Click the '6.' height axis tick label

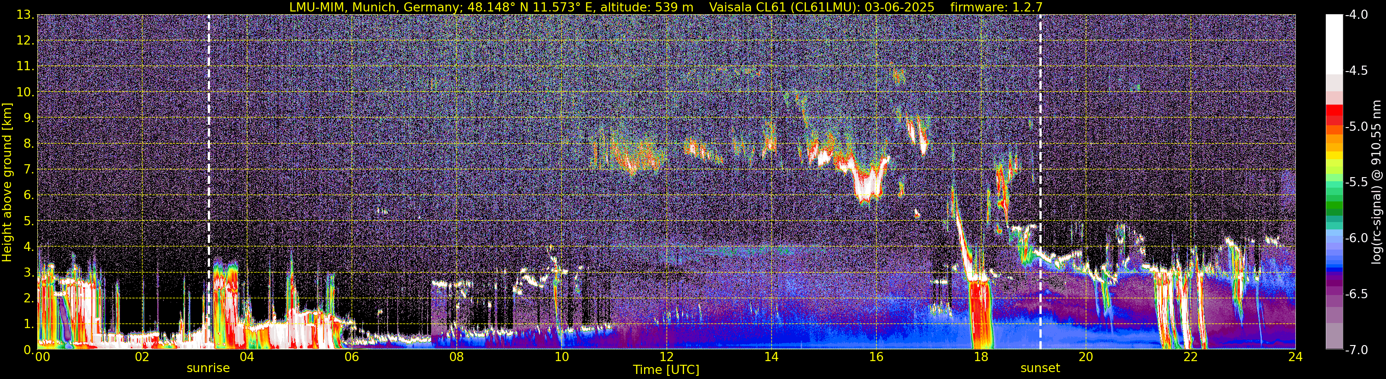pos(29,195)
